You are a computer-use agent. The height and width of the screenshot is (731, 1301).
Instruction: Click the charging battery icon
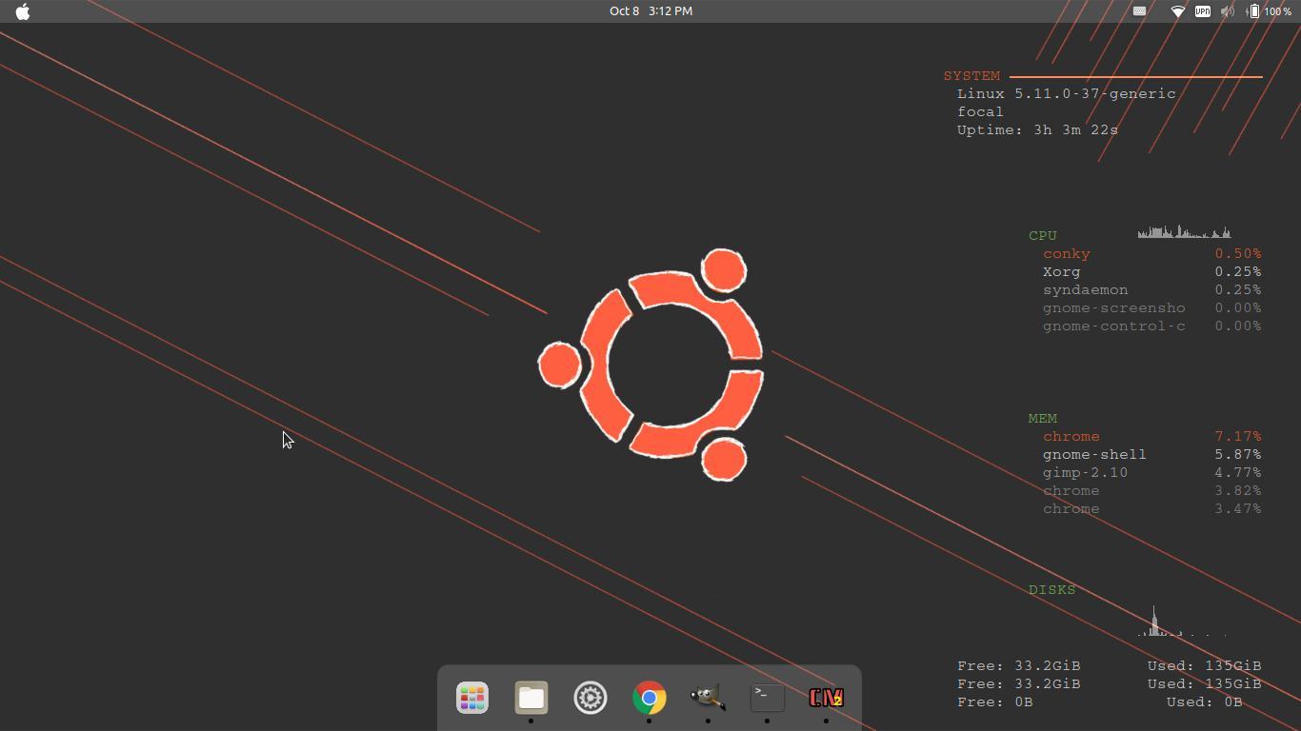pyautogui.click(x=1253, y=11)
